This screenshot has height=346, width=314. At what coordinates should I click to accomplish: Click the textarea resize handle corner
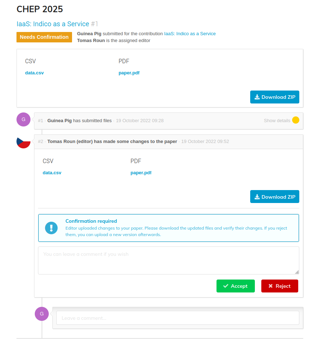(297, 272)
